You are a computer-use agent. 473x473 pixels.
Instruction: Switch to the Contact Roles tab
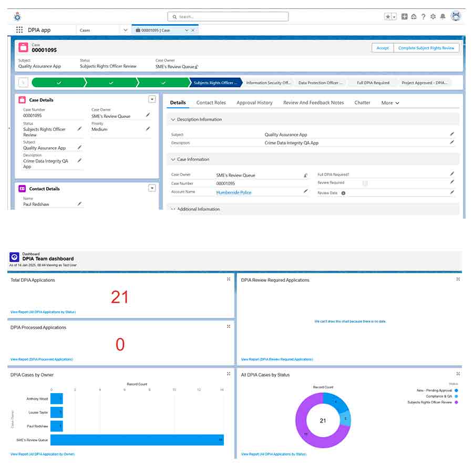(x=211, y=103)
